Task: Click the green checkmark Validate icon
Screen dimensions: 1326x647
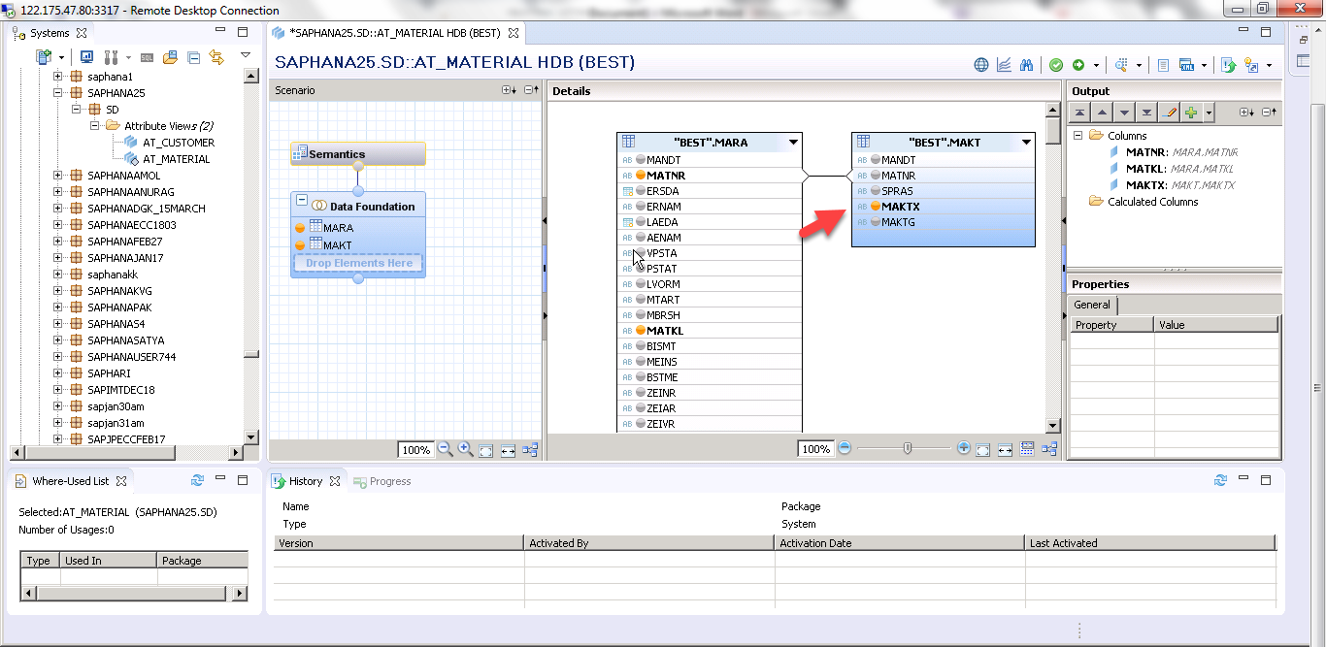Action: pyautogui.click(x=1055, y=65)
